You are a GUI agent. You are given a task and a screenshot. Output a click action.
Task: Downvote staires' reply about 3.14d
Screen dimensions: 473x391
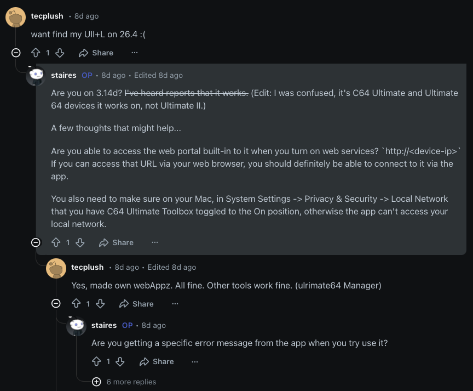(x=80, y=242)
